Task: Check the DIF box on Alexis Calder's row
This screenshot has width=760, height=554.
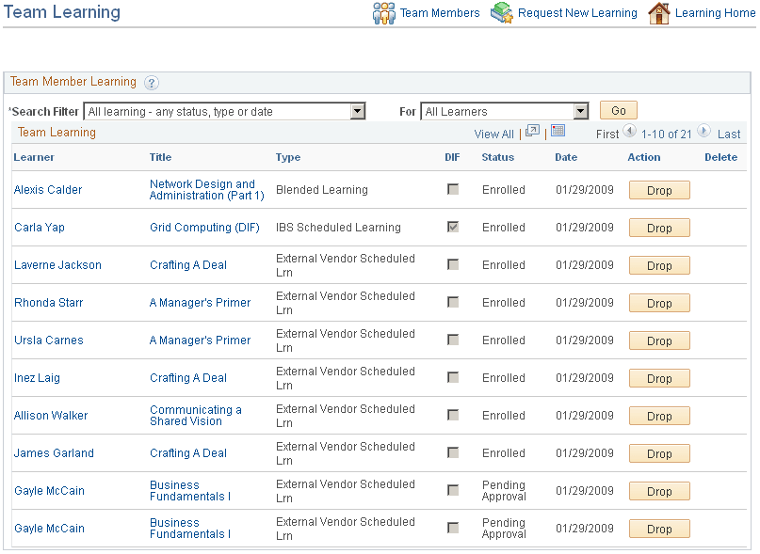Action: point(453,189)
